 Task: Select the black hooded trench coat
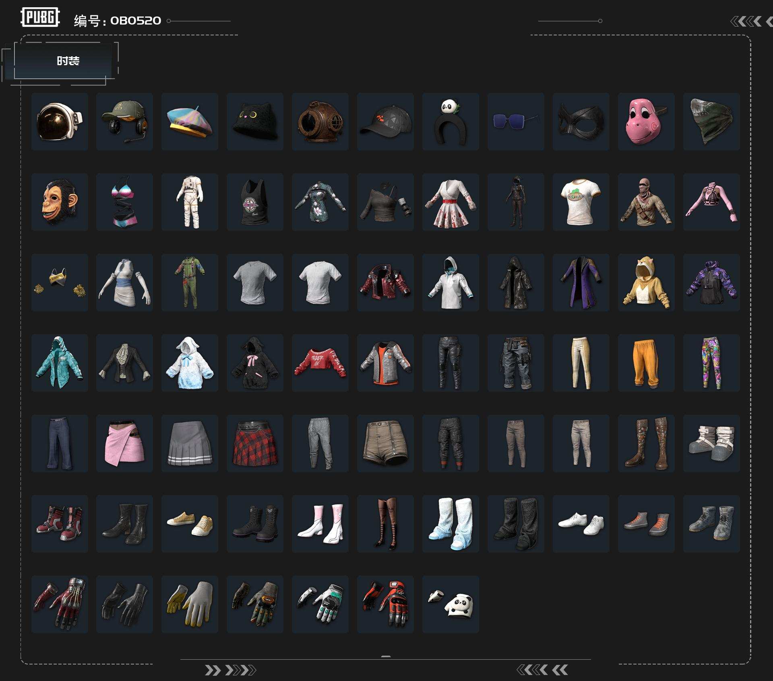[x=516, y=282]
